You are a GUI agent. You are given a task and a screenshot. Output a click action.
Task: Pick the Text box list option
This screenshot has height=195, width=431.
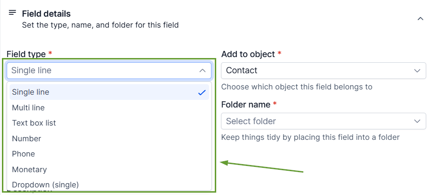(x=34, y=123)
